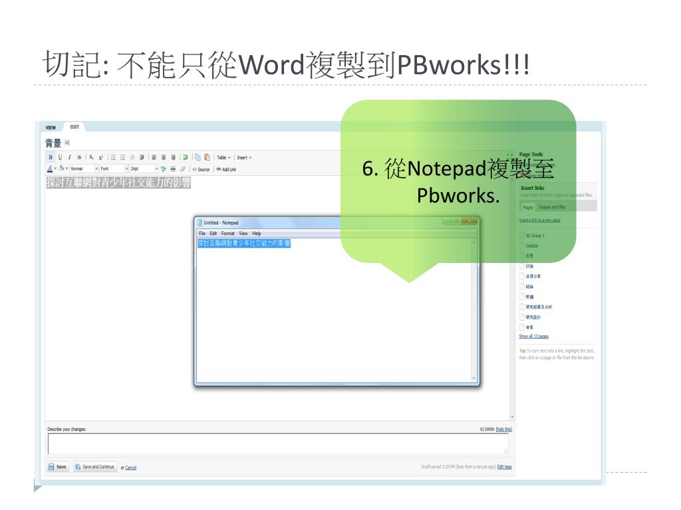Toggle underline formatting in the editor toolbar
681x510 pixels.
tap(60, 157)
